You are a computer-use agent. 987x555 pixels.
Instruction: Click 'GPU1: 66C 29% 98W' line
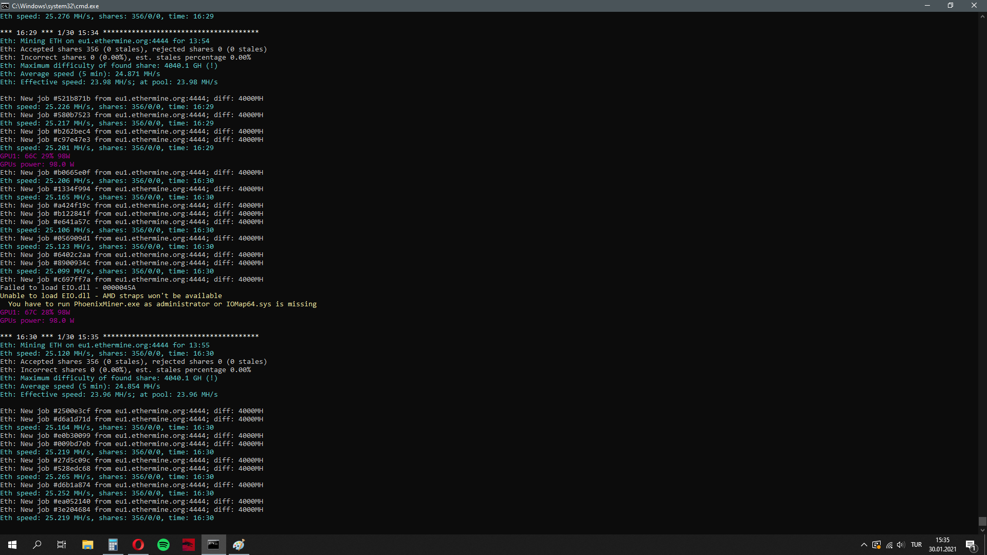[35, 156]
